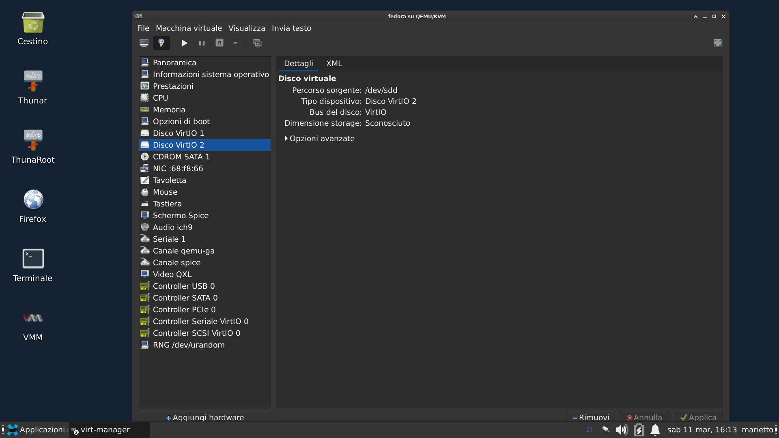Select the Memoria entry
The image size is (779, 438).
click(x=205, y=110)
